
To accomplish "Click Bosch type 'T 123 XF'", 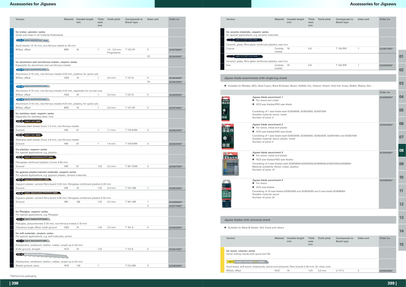I will point(130,49).
